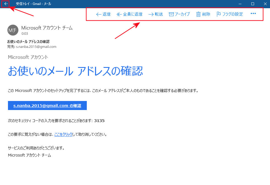Set a flag with フラグの設定

[x=230, y=14]
